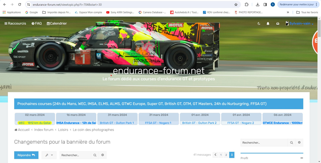
Task: Open site information icon in address bar
Action: (x=29, y=4)
